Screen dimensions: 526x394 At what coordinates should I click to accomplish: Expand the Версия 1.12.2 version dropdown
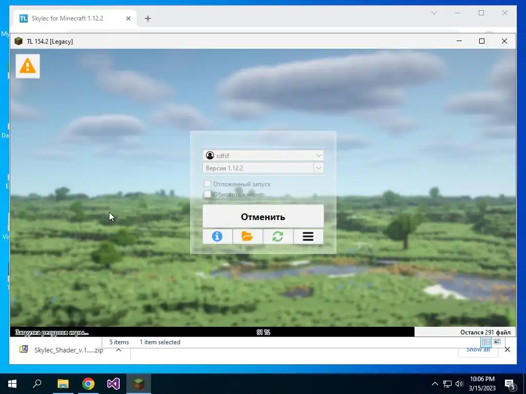point(318,168)
